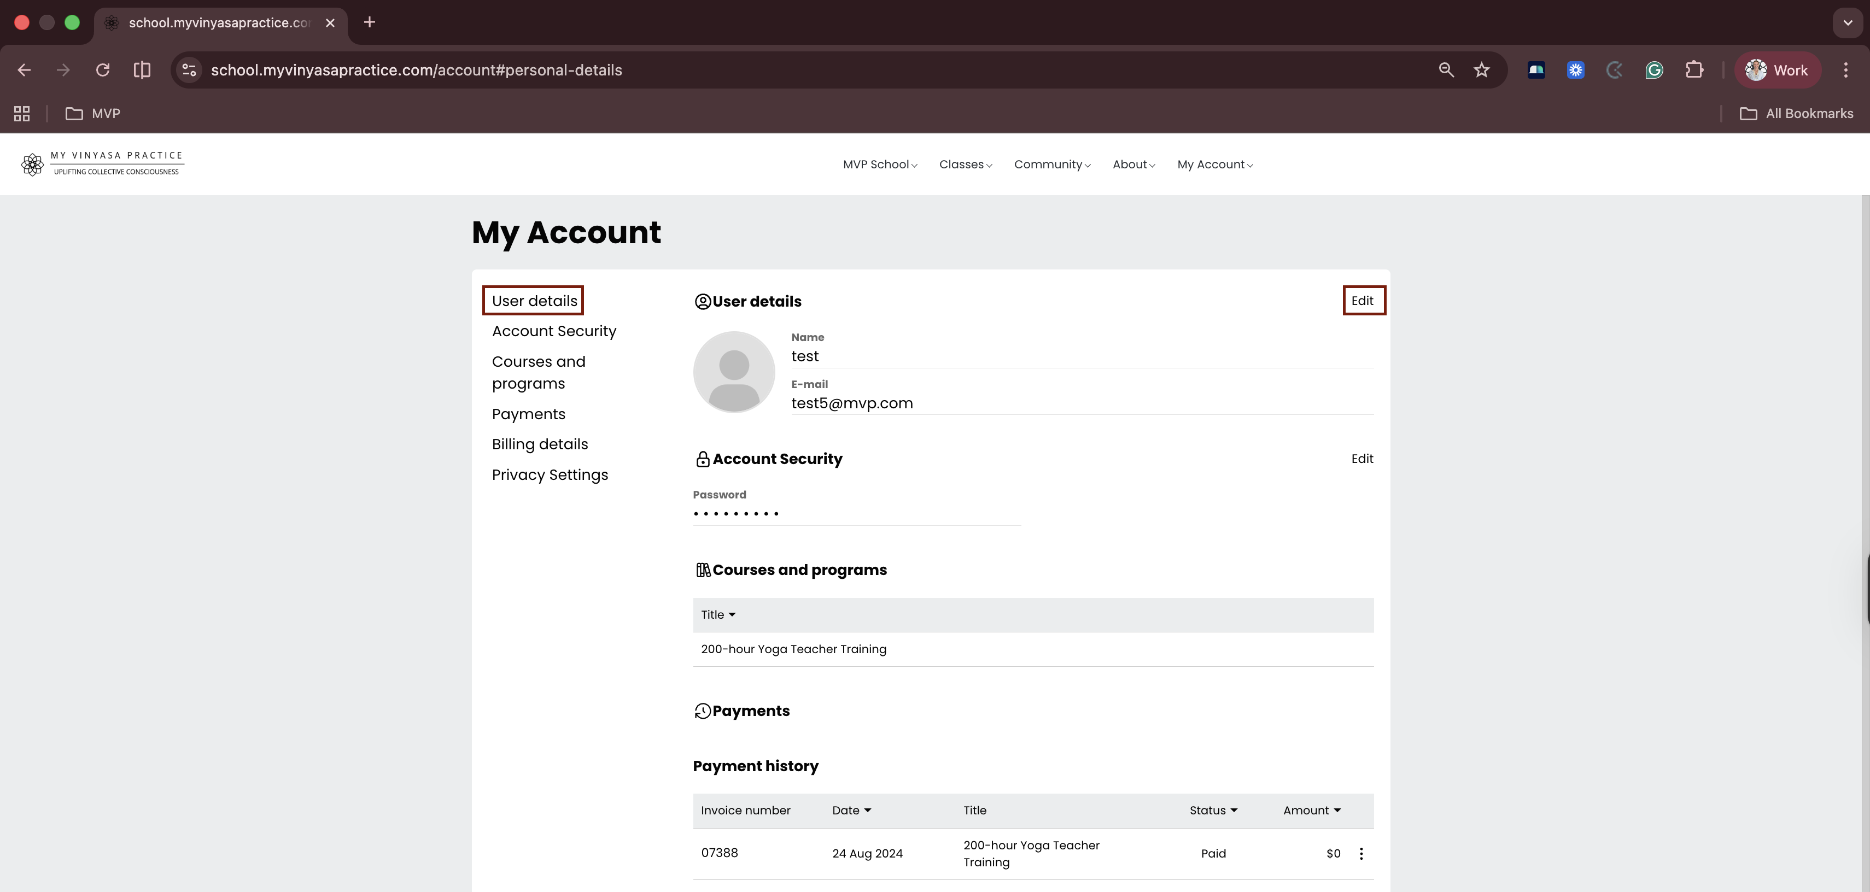Select Payments in sidebar
The image size is (1870, 892).
[x=529, y=414]
